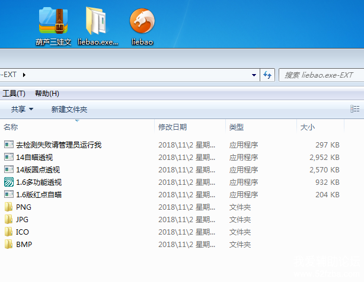The image size is (364, 282).
Task: Sort by the 大小 column header
Action: point(307,127)
